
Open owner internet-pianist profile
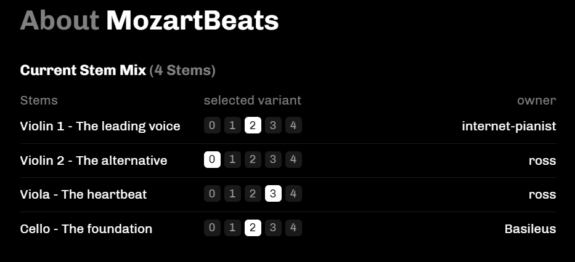pyautogui.click(x=508, y=126)
